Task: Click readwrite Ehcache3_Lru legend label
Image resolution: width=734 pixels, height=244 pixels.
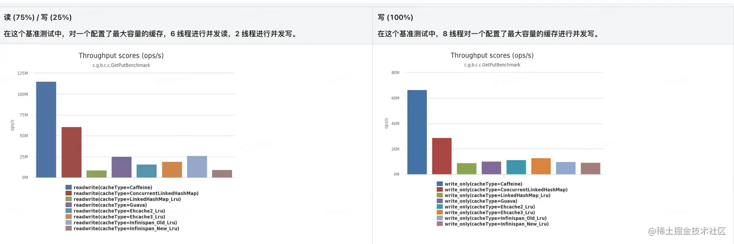Action: 119,217
